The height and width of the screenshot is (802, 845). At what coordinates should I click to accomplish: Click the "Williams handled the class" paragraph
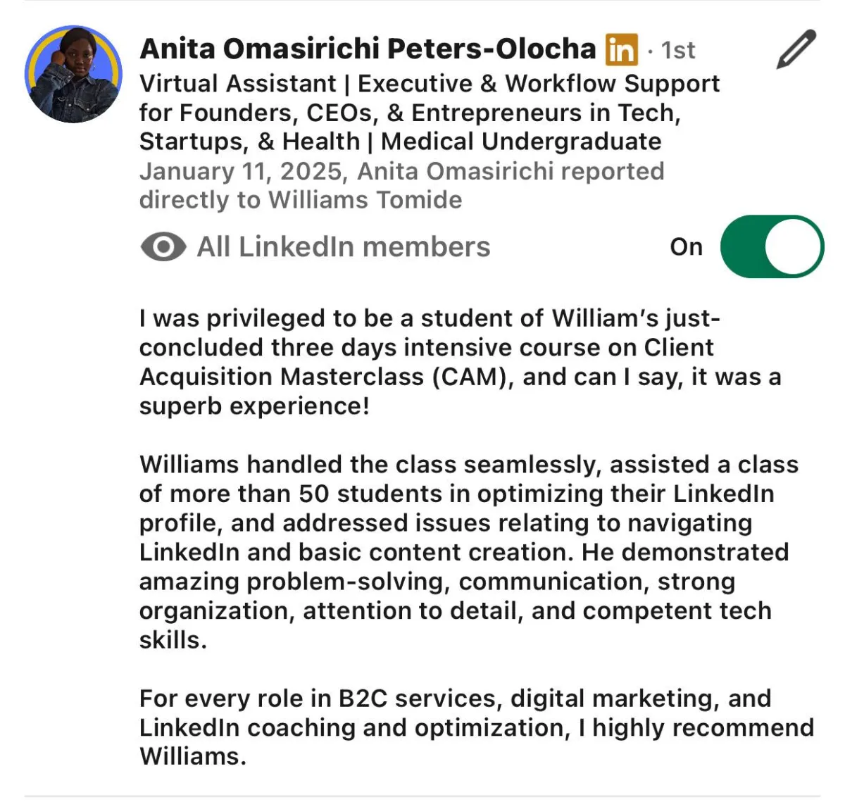(469, 552)
